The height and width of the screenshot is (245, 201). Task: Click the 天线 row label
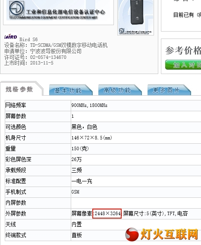click(x=11, y=224)
